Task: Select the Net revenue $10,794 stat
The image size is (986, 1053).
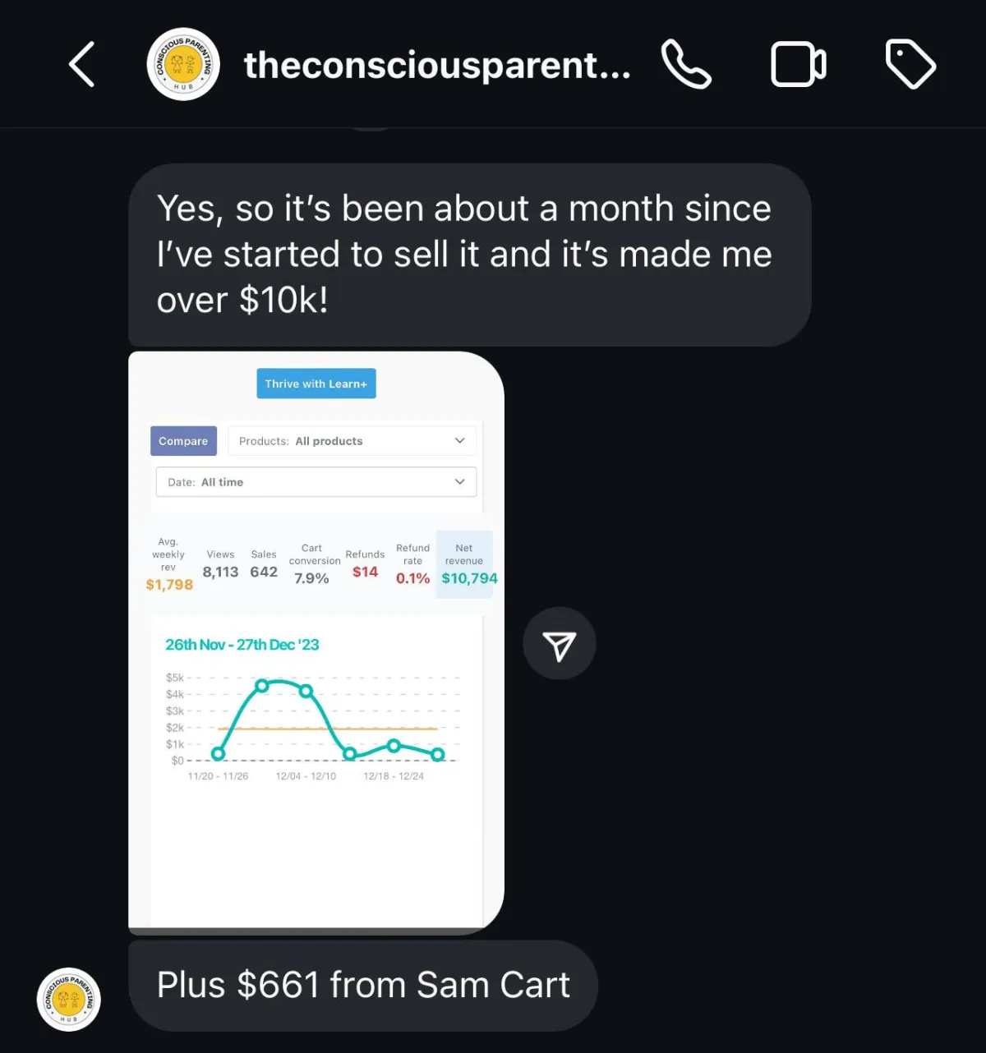Action: click(x=465, y=564)
